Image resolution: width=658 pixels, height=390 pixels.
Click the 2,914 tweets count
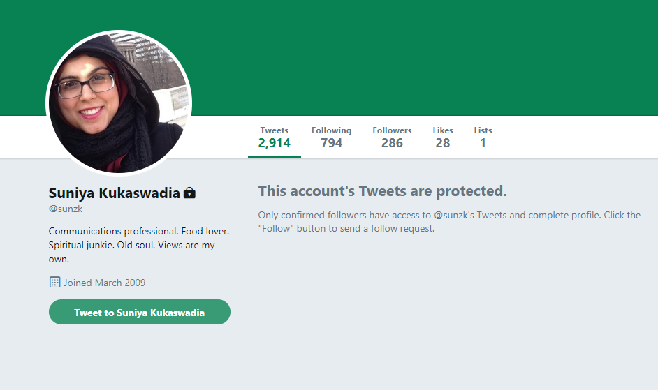pos(274,143)
